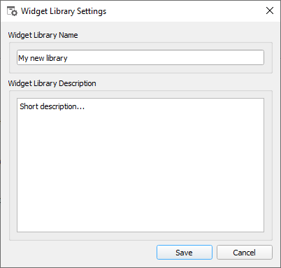Screen dimensions: 281x268
Task: Click blank space inside description text area
Action: click(x=140, y=175)
